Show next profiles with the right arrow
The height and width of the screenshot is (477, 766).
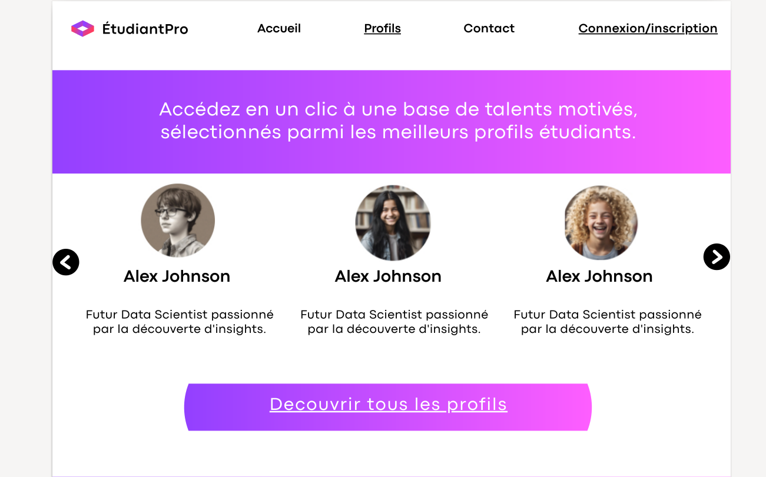point(717,256)
